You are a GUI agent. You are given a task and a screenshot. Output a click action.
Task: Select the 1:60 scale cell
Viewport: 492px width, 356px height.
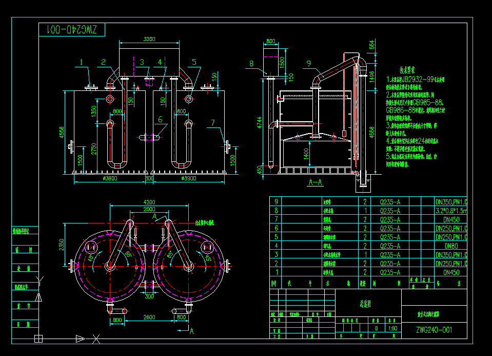click(392, 328)
